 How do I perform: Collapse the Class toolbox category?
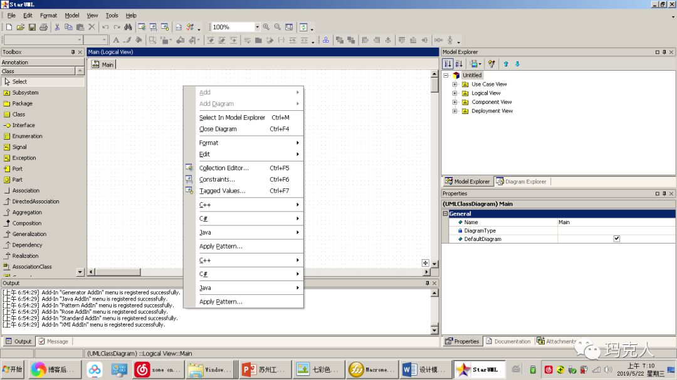(x=80, y=71)
